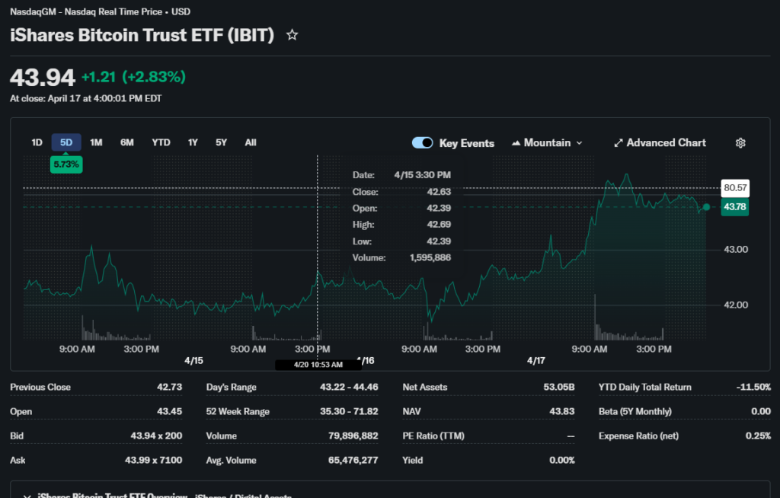Click the 43.78 current price label
Image resolution: width=780 pixels, height=498 pixels.
click(735, 207)
